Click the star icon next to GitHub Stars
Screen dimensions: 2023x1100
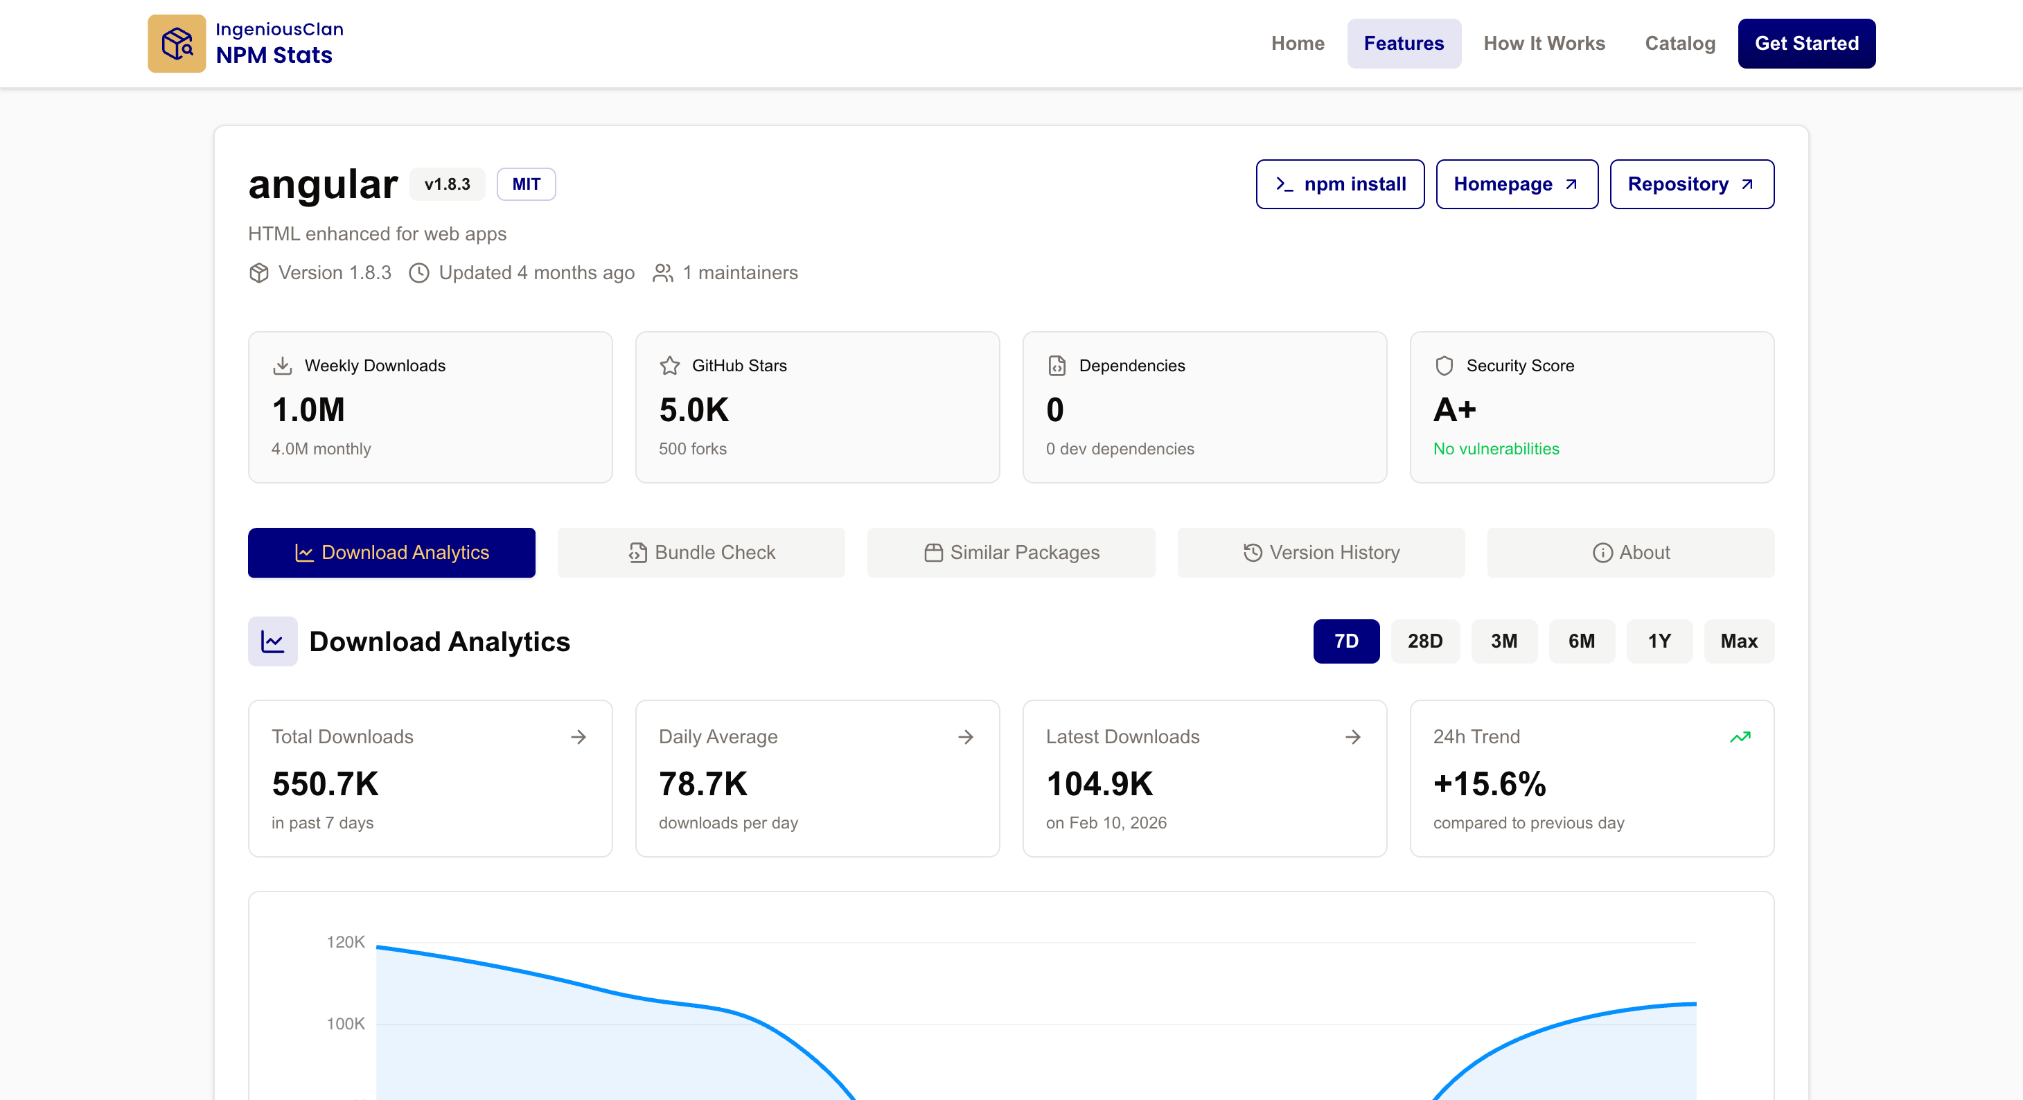point(669,364)
